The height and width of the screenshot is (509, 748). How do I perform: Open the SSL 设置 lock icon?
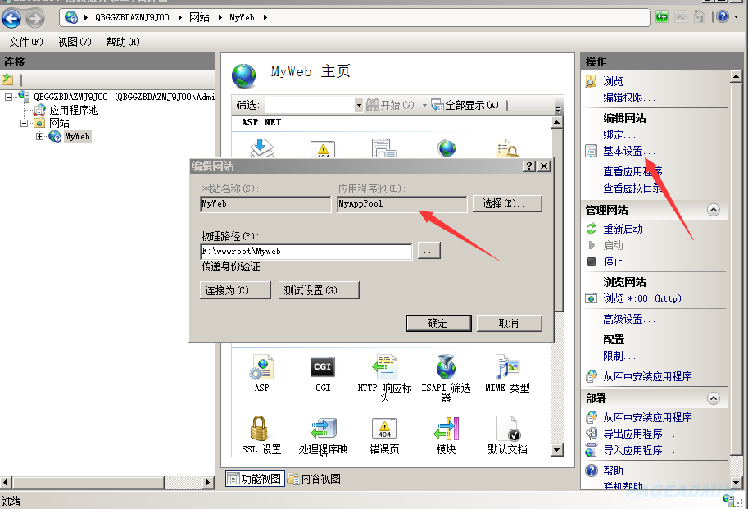coord(259,428)
